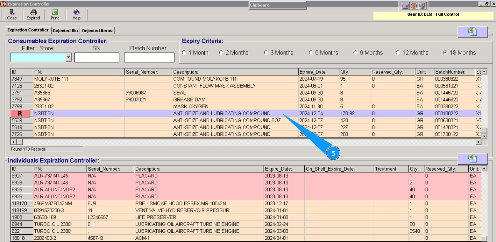This screenshot has width=496, height=242.
Task: Export individuals list with lower Excel button
Action: click(473, 159)
